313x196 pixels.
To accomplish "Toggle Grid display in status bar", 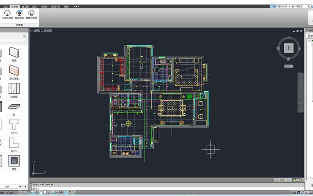I will (28, 192).
